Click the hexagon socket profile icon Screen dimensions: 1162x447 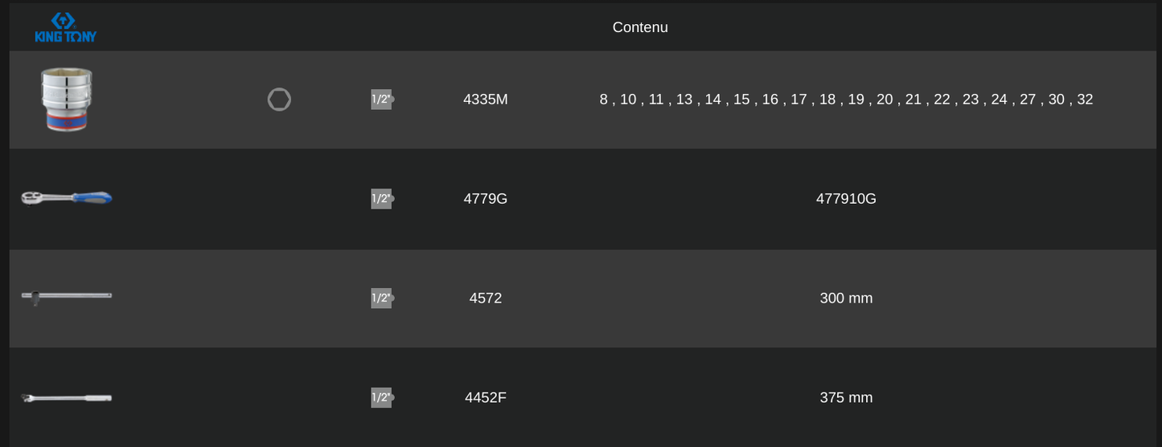click(x=279, y=100)
